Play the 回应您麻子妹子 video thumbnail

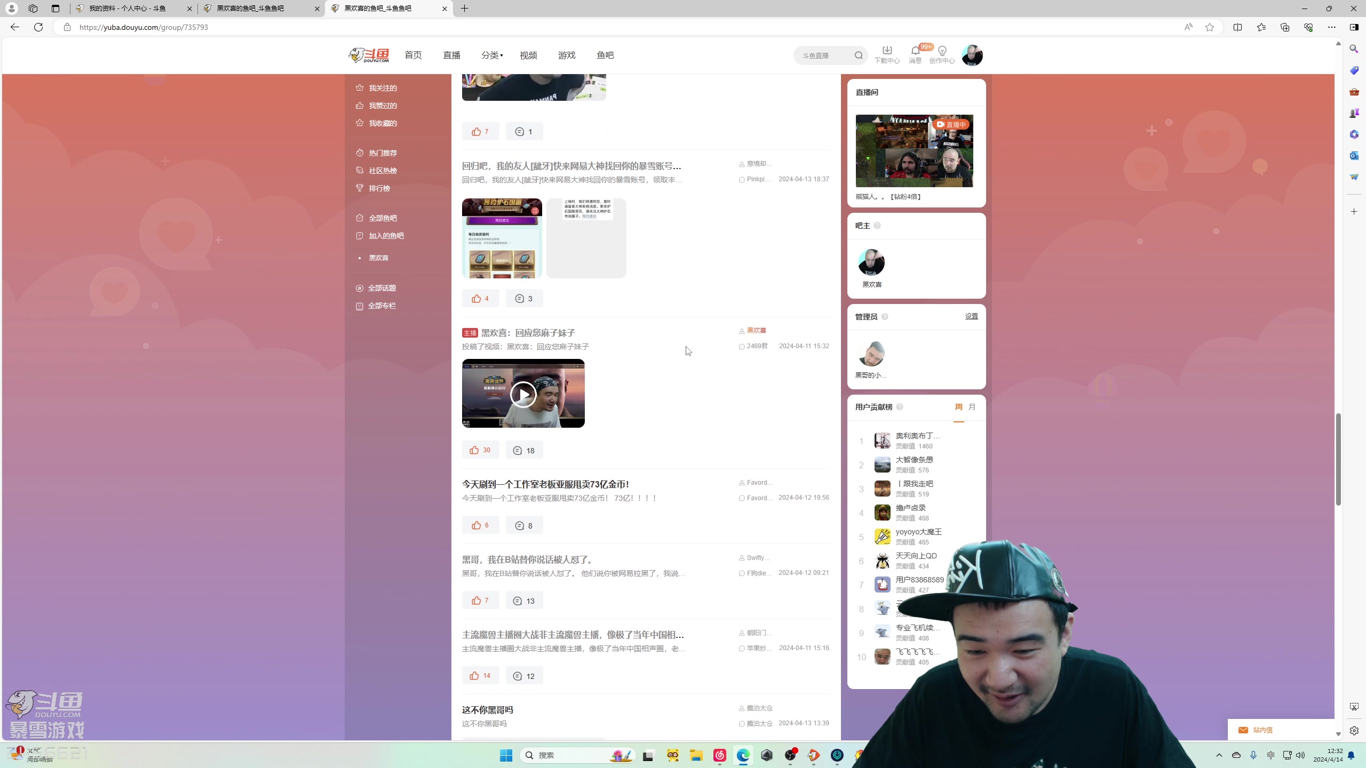pyautogui.click(x=523, y=394)
